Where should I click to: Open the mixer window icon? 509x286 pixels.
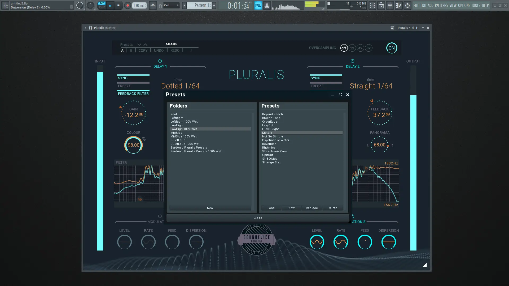tap(390, 5)
